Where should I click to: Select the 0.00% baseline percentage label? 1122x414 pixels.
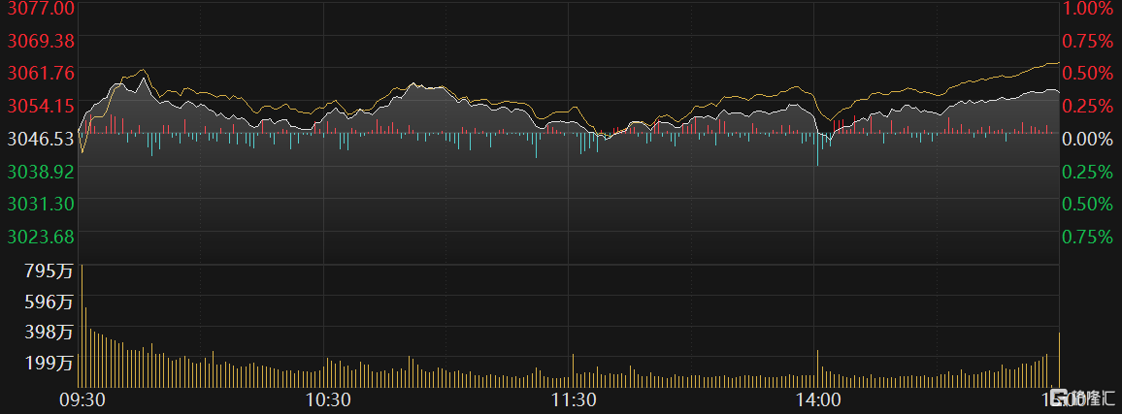[1088, 139]
